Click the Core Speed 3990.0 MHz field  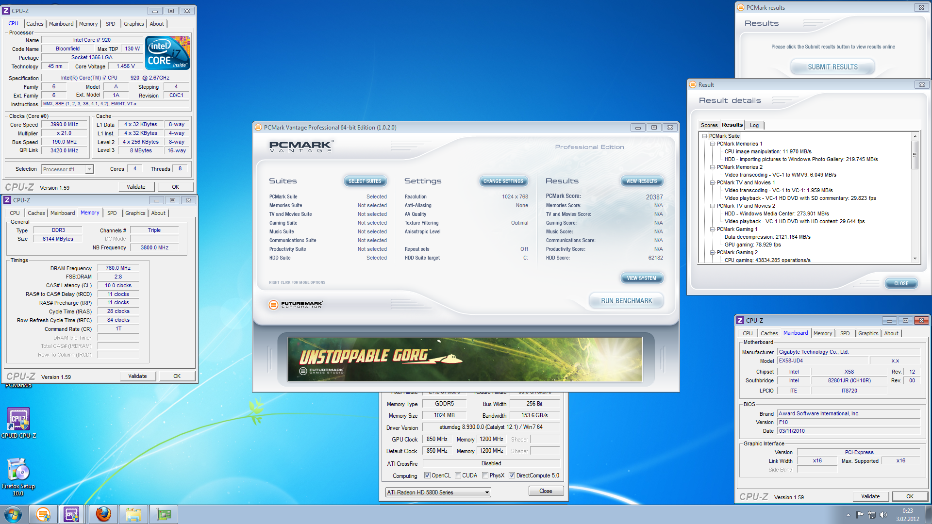tap(65, 125)
